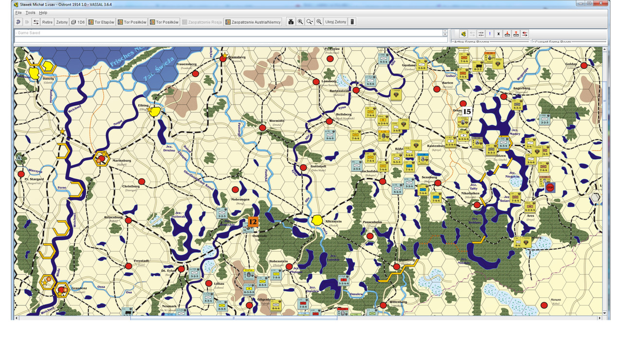Zoom in with the magnifier plus icon
This screenshot has width=623, height=350.
[x=300, y=22]
